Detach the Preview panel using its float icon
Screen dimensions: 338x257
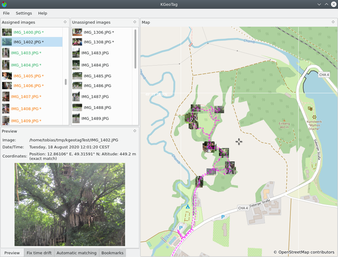coord(135,131)
